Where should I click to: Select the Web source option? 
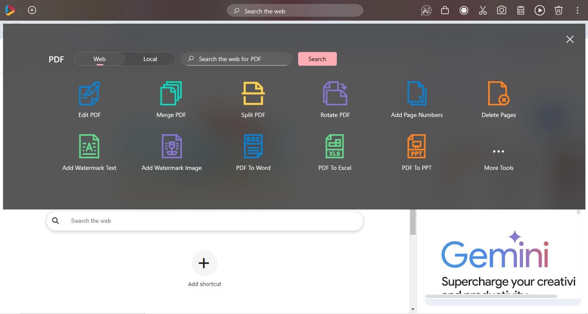(99, 59)
